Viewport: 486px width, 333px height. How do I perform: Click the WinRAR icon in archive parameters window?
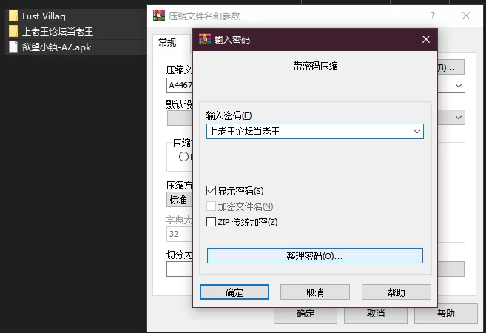click(x=159, y=16)
